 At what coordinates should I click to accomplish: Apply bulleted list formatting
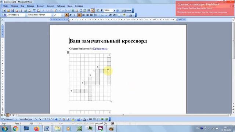[106, 15]
